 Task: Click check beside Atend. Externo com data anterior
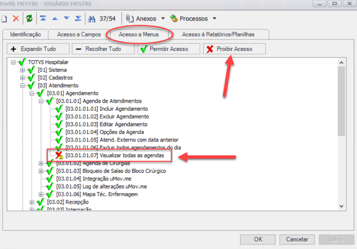(x=59, y=140)
